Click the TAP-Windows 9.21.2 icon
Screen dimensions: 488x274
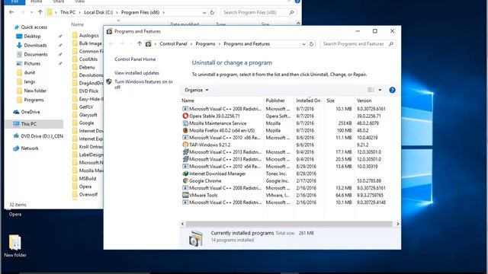[185, 145]
